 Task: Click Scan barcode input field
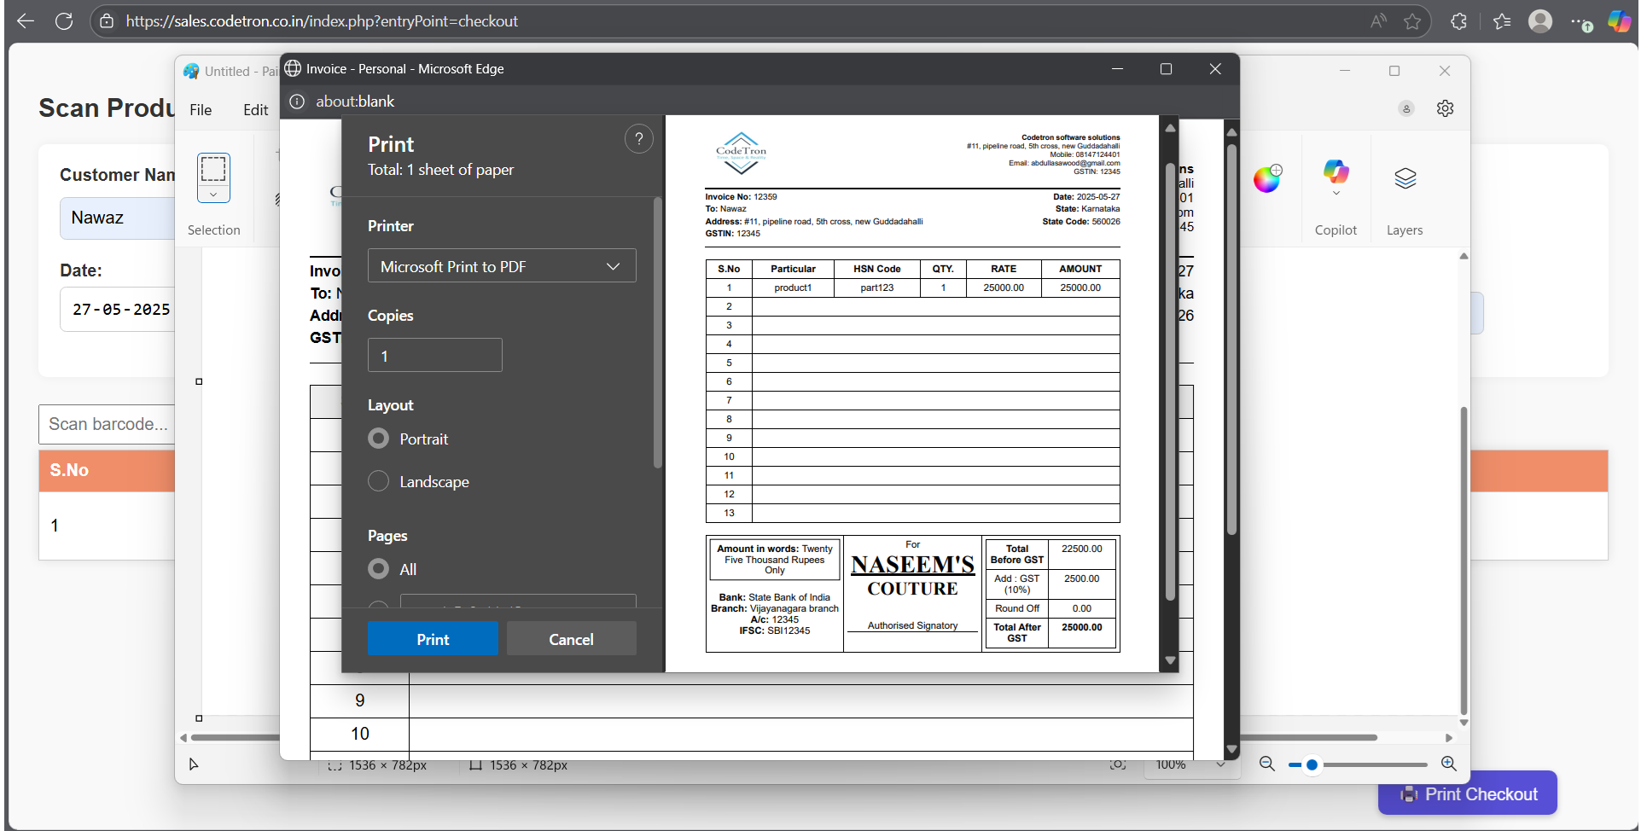point(107,424)
